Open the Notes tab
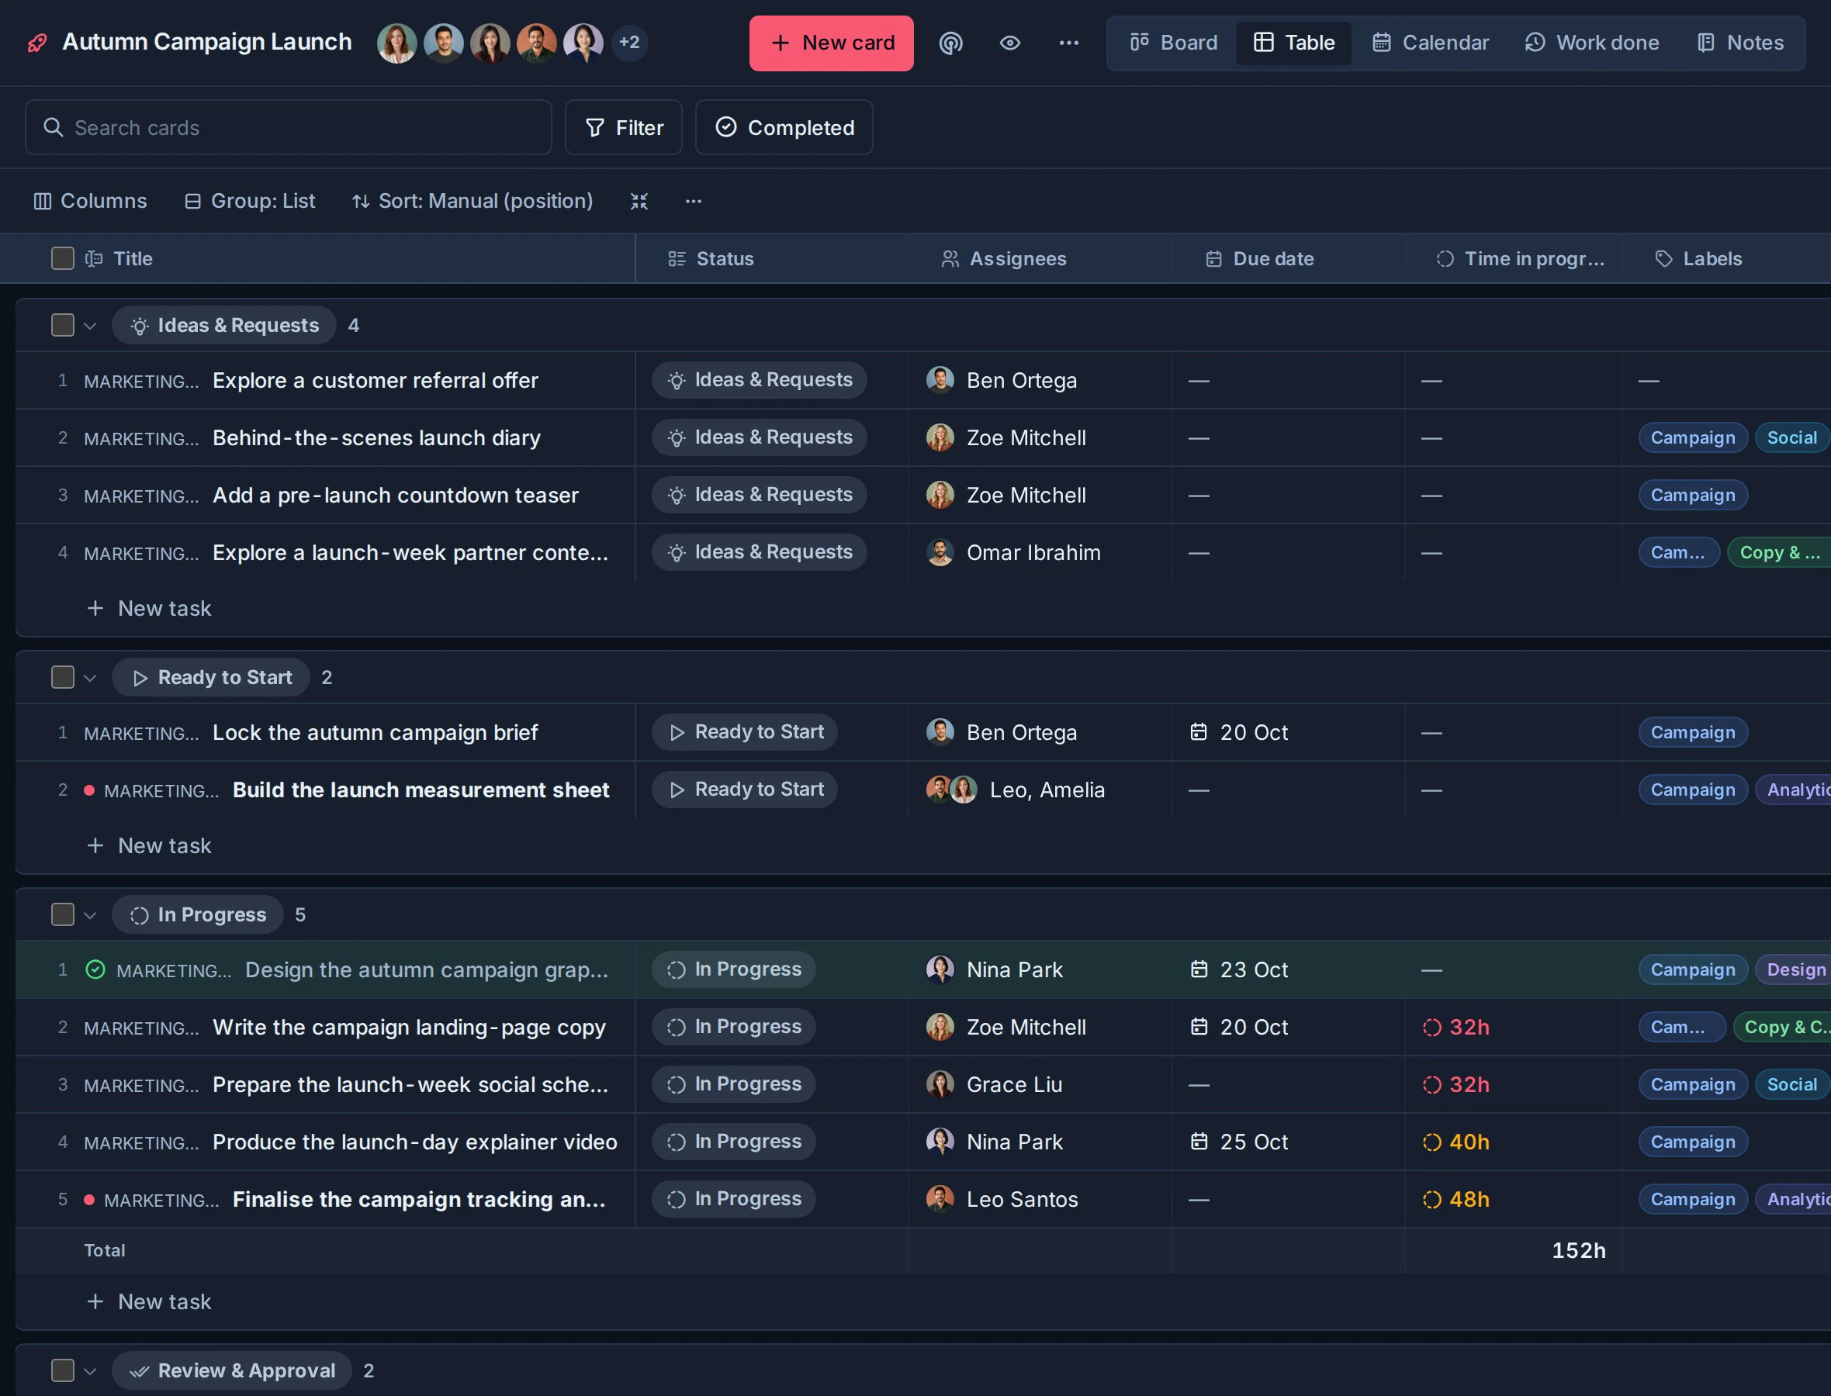 (x=1739, y=43)
